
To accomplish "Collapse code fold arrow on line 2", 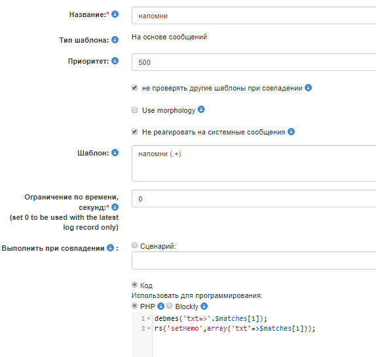I will 149,328.
